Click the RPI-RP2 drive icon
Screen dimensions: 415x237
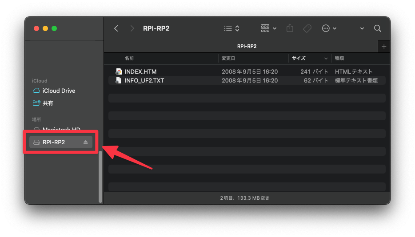point(36,142)
